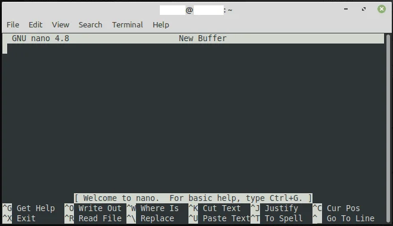Click the Go To Line shortcut
The width and height of the screenshot is (393, 226).
(344, 218)
